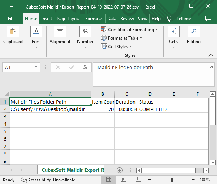Image resolution: width=217 pixels, height=184 pixels.
Task: Click the Tell me search box
Action: click(x=184, y=19)
